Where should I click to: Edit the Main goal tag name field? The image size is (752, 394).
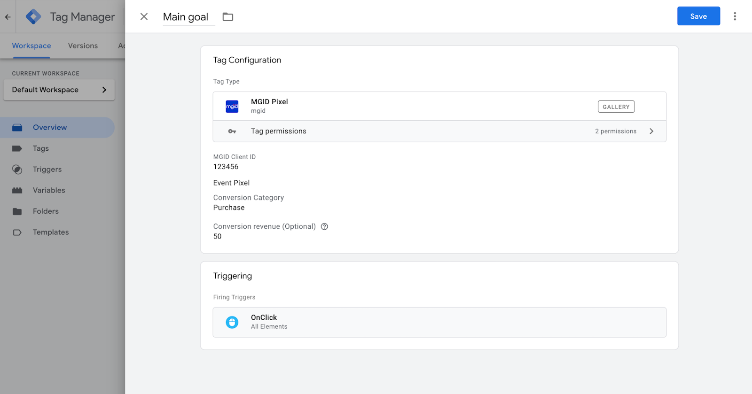(x=186, y=17)
